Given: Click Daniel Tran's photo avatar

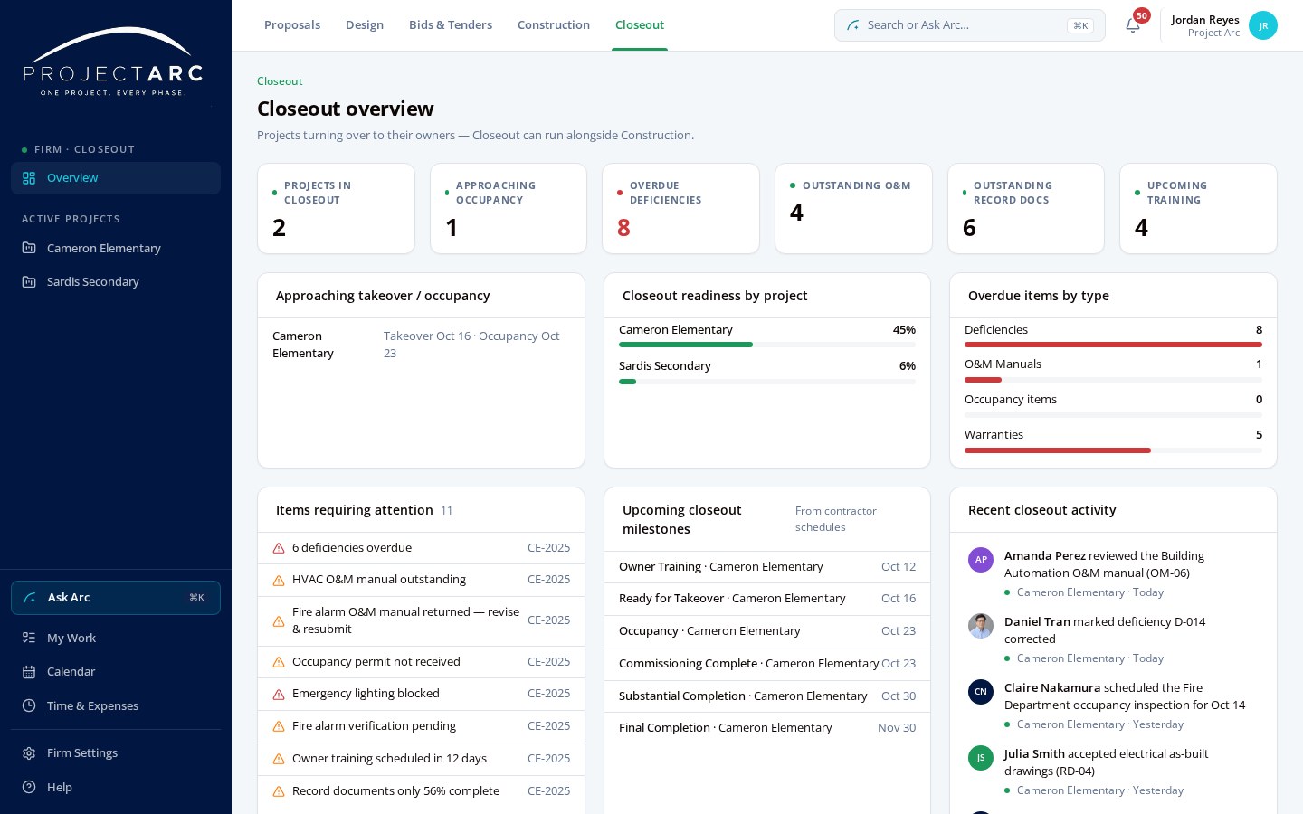Looking at the screenshot, I should click(981, 626).
